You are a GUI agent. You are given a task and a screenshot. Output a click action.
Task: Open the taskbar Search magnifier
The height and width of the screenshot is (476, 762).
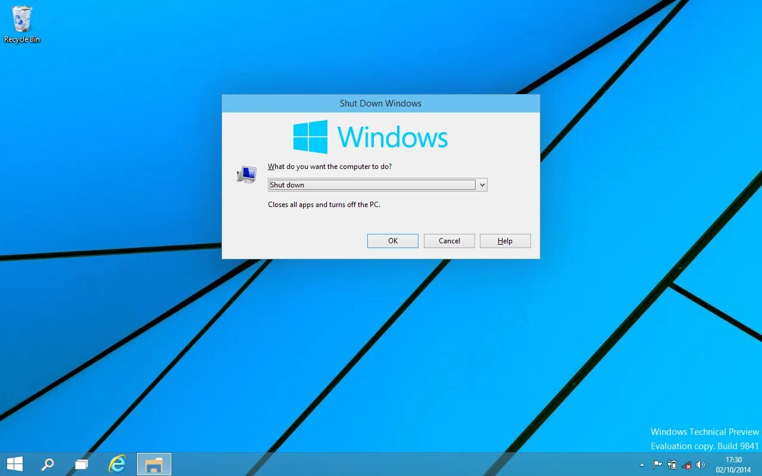[x=48, y=464]
